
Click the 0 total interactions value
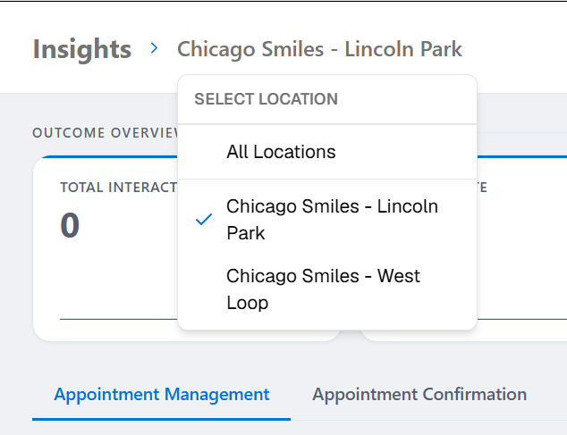point(70,225)
